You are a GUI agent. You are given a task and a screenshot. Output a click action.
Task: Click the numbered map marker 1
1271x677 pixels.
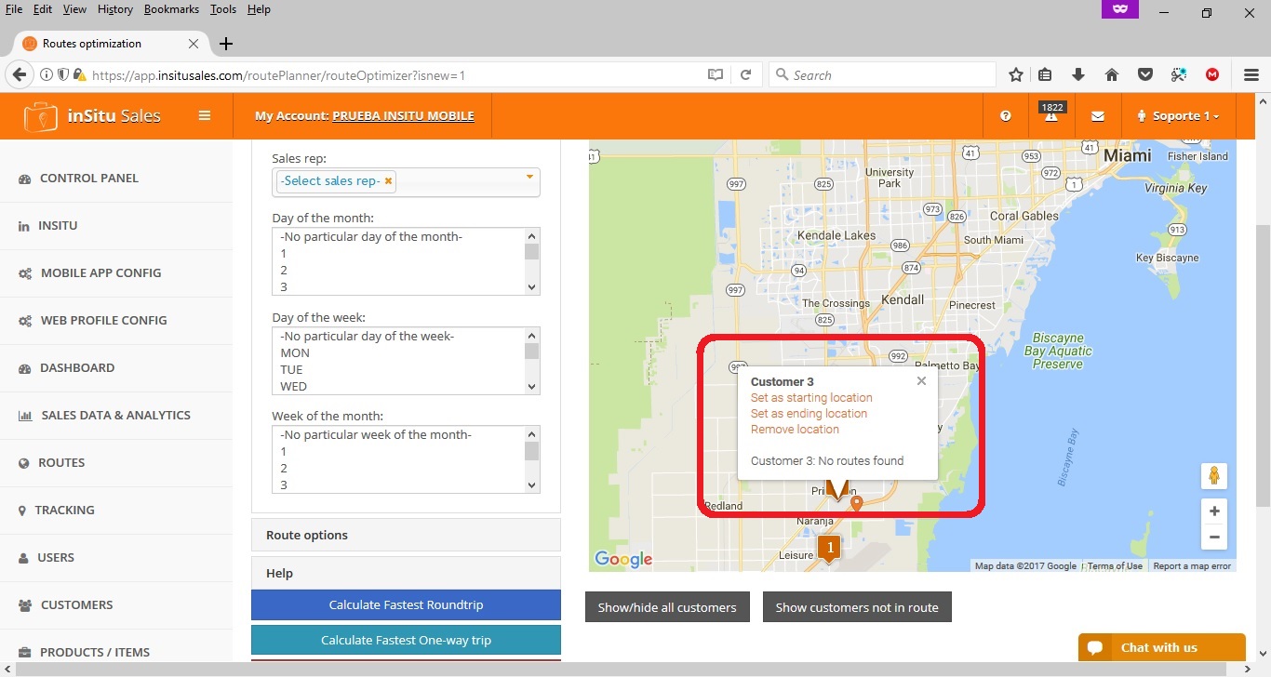point(829,548)
